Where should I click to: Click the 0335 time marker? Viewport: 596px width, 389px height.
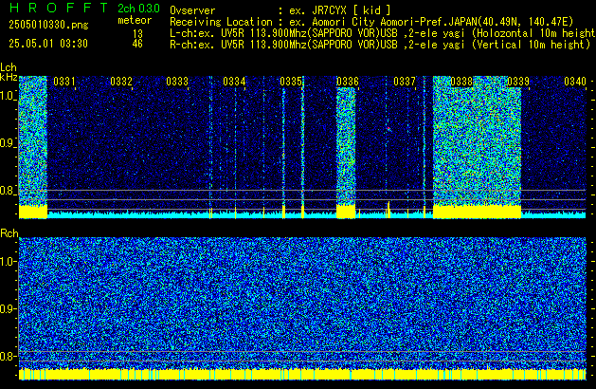[291, 82]
